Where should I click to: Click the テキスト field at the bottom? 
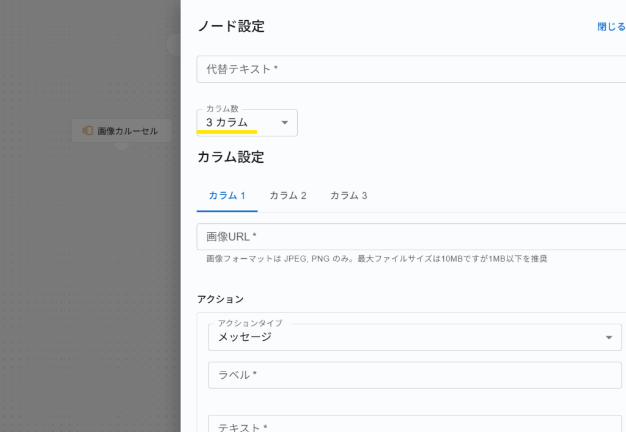tap(414, 425)
